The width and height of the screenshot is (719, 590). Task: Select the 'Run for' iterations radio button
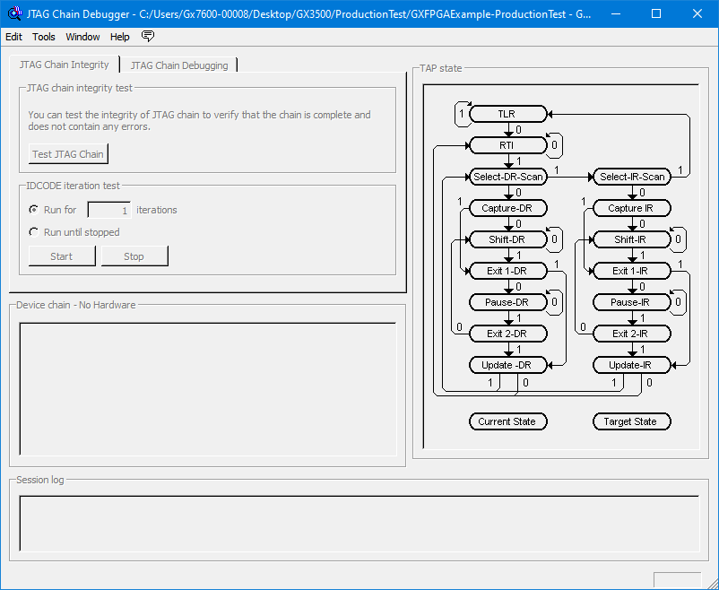(x=34, y=210)
